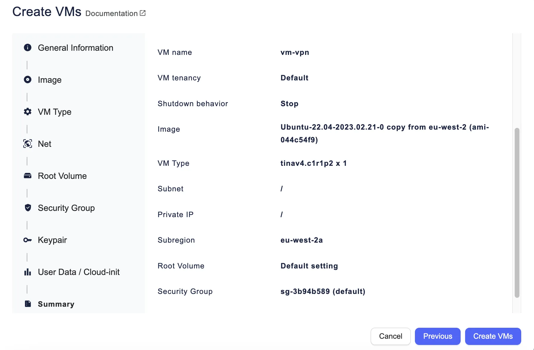The height and width of the screenshot is (350, 534).
Task: Click the VM Type gear icon
Action: coord(28,112)
